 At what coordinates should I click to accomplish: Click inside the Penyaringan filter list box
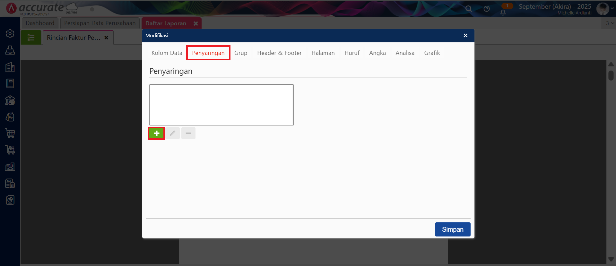coord(221,105)
